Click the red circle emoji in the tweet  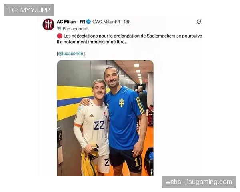[60, 36]
